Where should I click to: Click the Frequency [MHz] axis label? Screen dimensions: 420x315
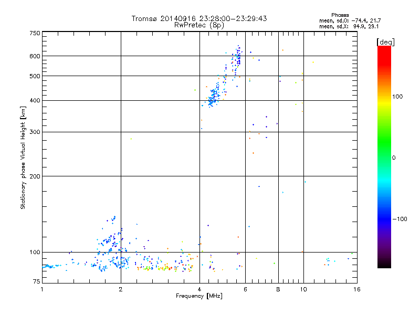point(199,297)
